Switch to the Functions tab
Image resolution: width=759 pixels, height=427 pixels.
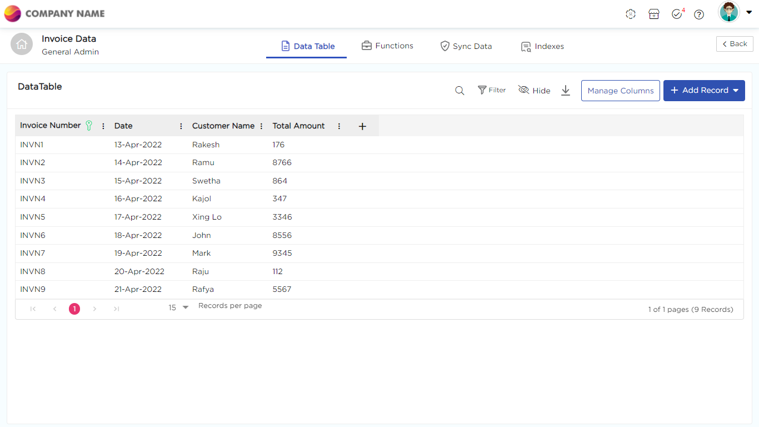tap(387, 46)
